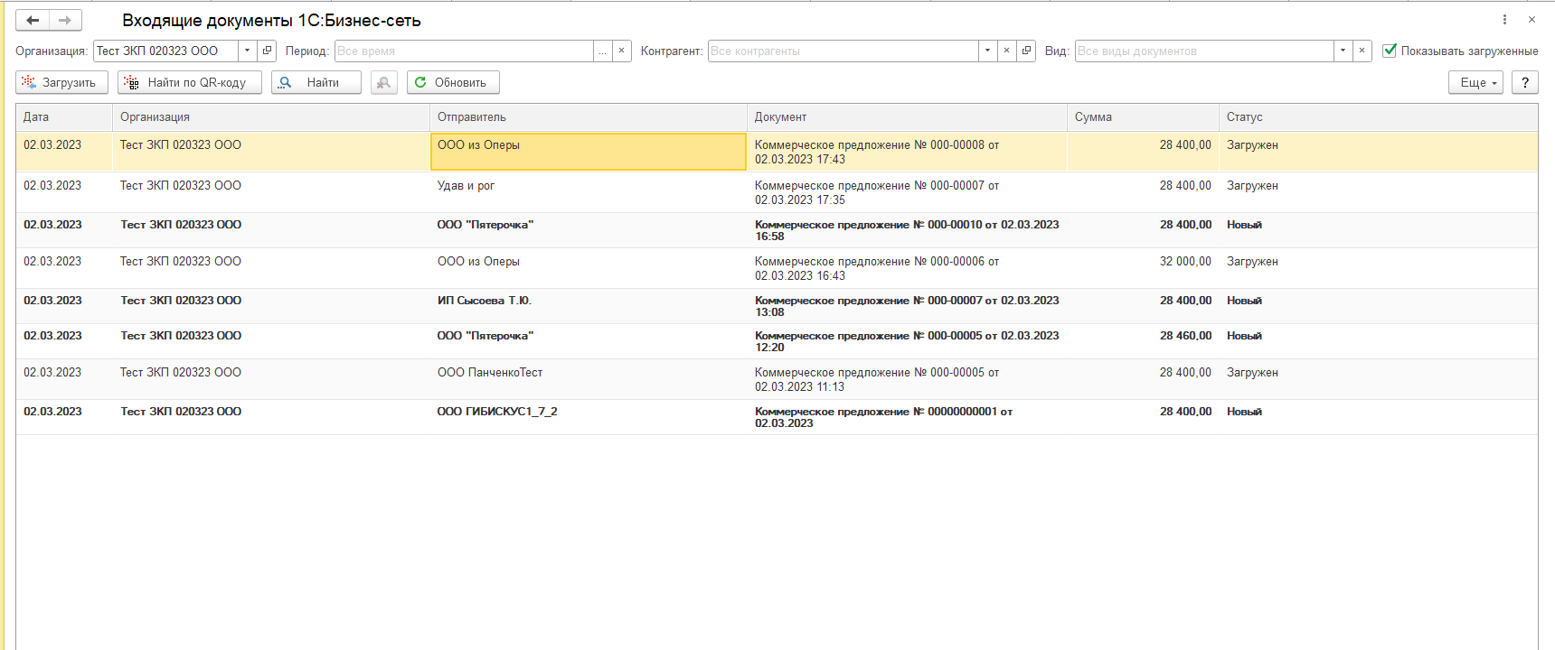
Task: Open the Контрагент card icon
Action: [1026, 51]
